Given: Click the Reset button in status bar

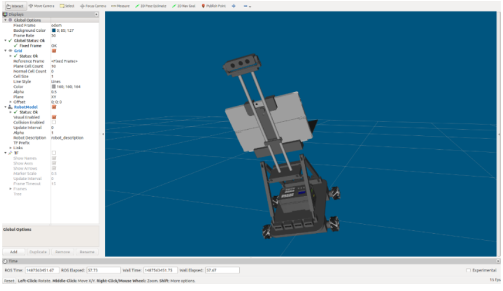Looking at the screenshot, I should 9,281.
